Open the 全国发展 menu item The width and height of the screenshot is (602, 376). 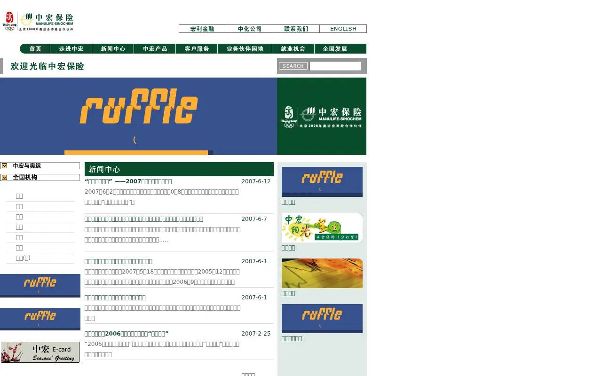point(335,49)
